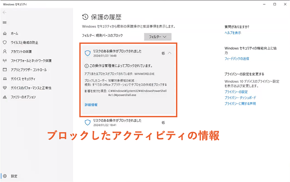This screenshot has height=182, width=290.
Task: Collapse the 2024/01/23 14:48 entry chevron
Action: [x=170, y=53]
